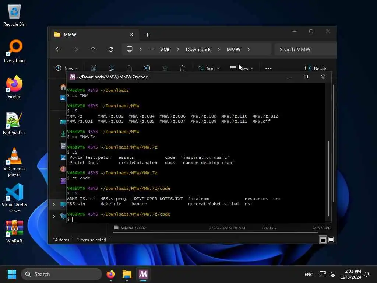
Task: Click the Paste icon in Explorer toolbar
Action: (129, 68)
